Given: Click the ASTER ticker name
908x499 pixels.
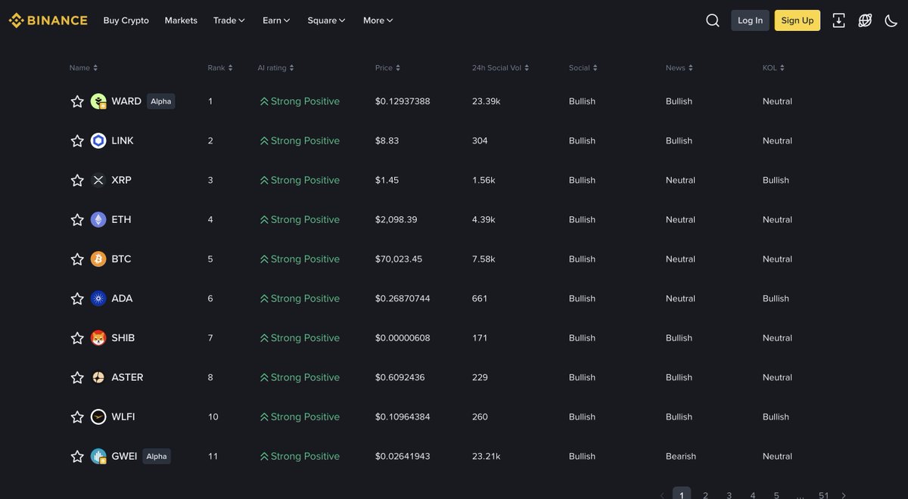Looking at the screenshot, I should [127, 377].
